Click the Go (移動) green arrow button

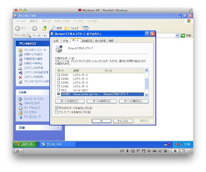pyautogui.click(x=183, y=35)
